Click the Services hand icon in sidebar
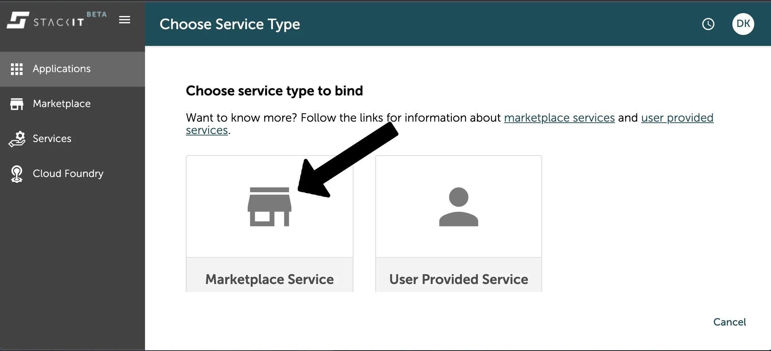Image resolution: width=771 pixels, height=351 pixels. (x=17, y=138)
